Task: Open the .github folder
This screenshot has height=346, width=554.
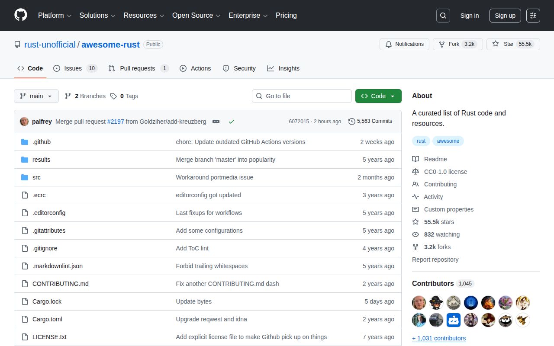Action: tap(42, 142)
